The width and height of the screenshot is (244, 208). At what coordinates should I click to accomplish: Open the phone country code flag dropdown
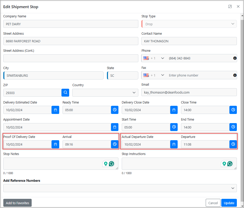point(153,58)
